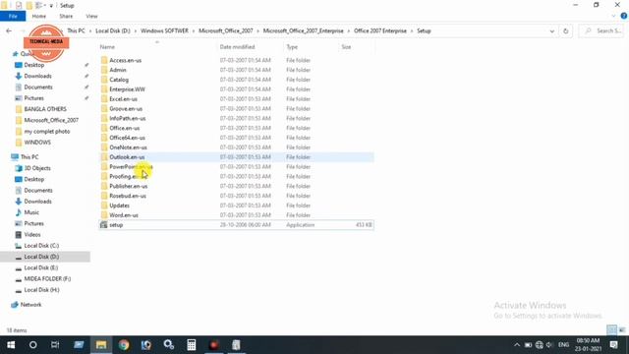
Task: Select the Catalog folder icon
Action: point(104,80)
